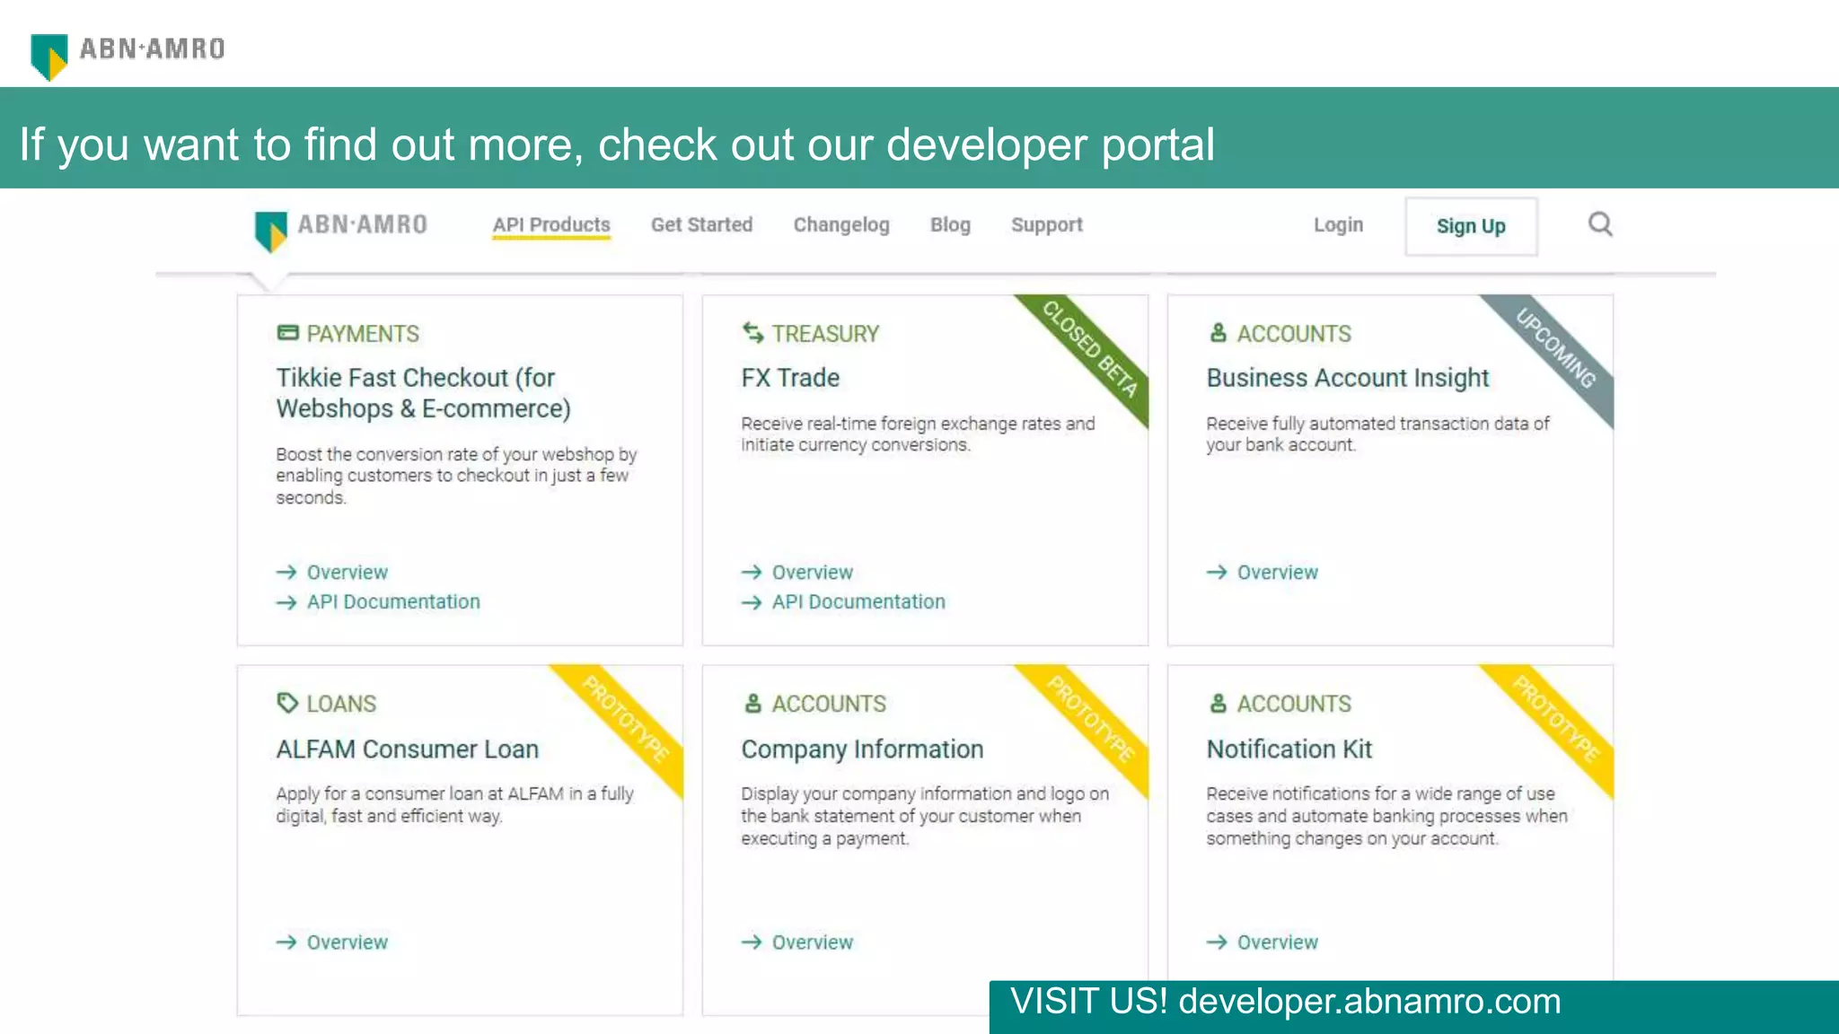This screenshot has height=1034, width=1839.
Task: Click the Notification Kit title
Action: [1289, 749]
